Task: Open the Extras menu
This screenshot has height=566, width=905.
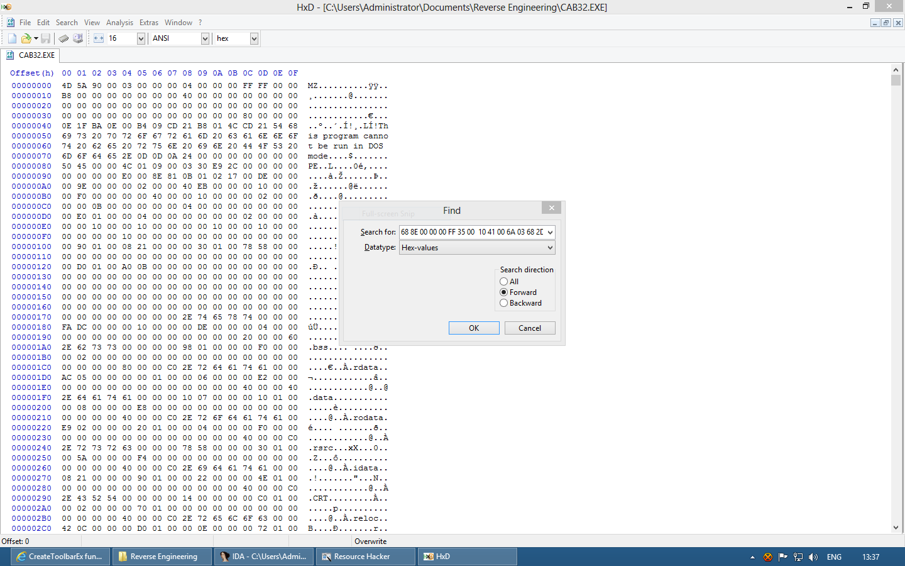Action: coord(149,23)
